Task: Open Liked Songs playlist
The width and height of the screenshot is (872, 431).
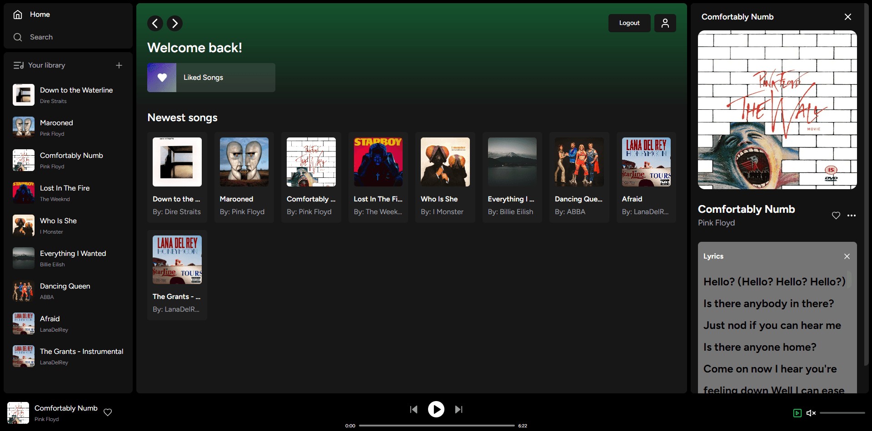Action: (x=211, y=78)
